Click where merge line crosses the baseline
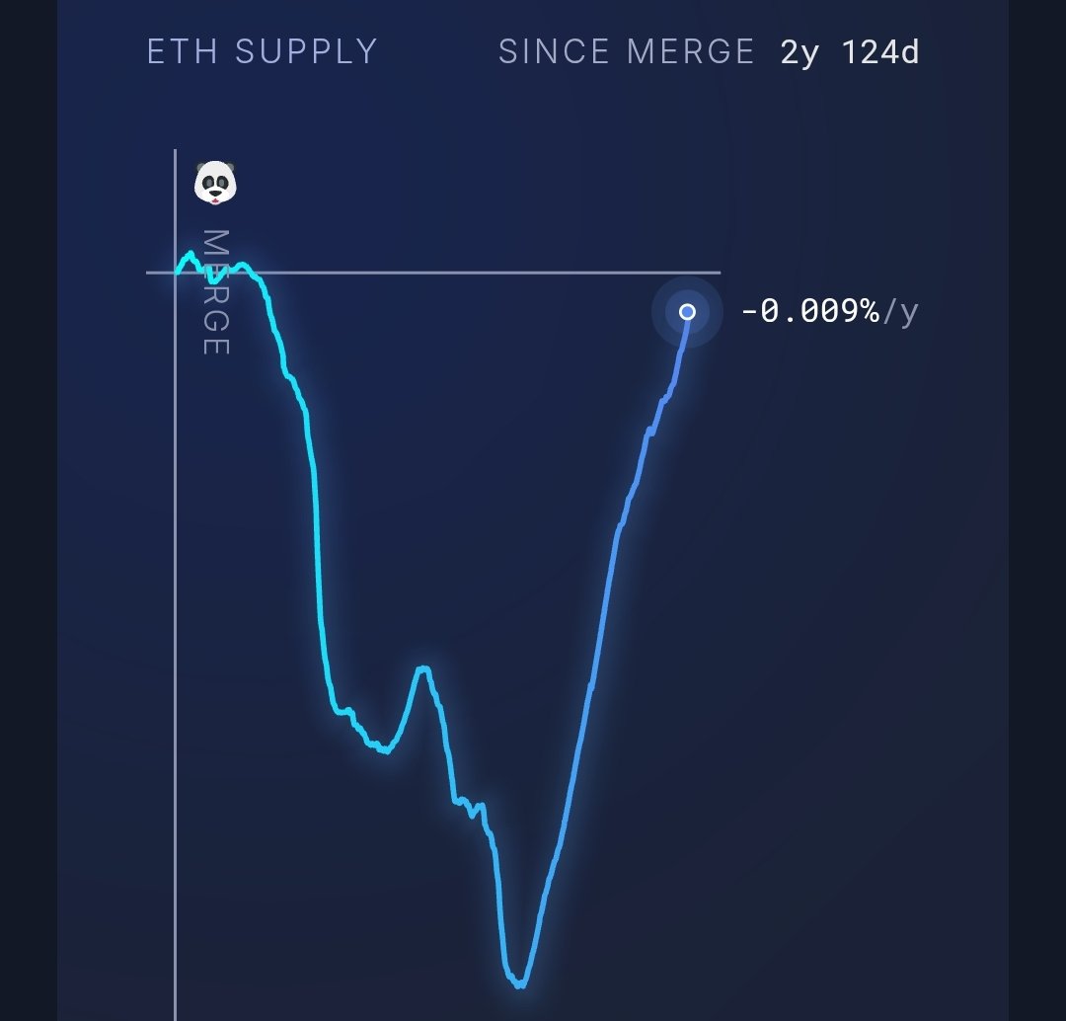Viewport: 1066px width, 1021px height. (x=176, y=273)
